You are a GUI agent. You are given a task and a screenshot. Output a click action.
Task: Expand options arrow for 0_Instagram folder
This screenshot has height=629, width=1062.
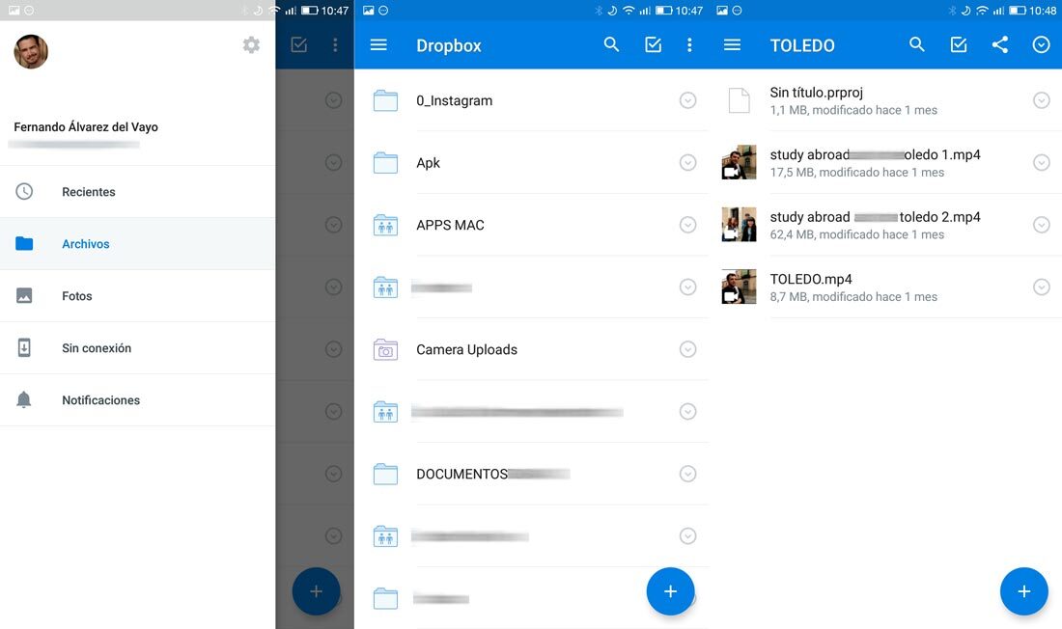tap(687, 100)
